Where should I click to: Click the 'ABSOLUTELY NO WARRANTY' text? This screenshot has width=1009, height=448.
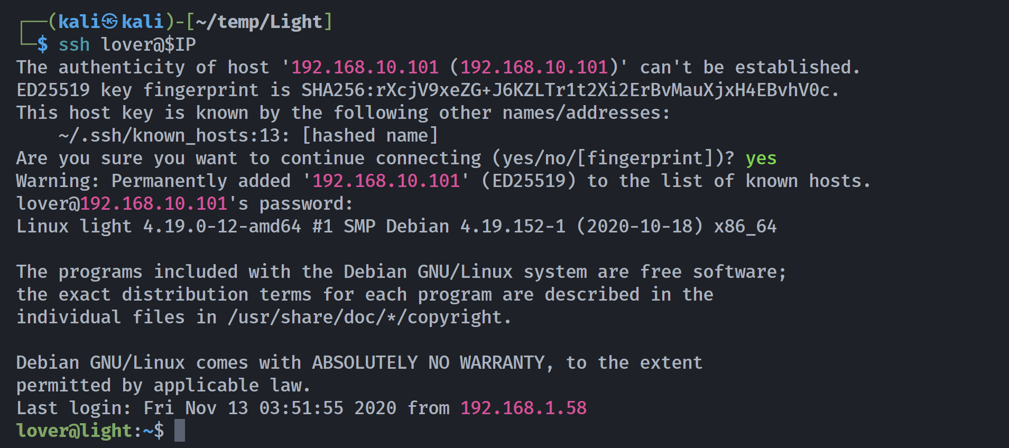428,362
